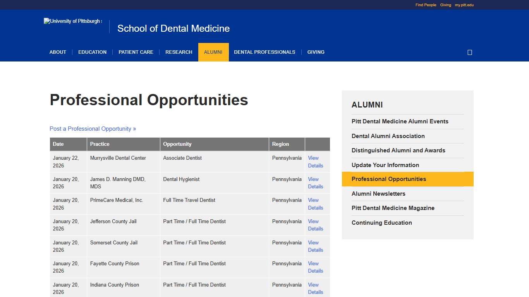This screenshot has width=529, height=297.
Task: Open the Alumni Newsletters page
Action: point(378,193)
